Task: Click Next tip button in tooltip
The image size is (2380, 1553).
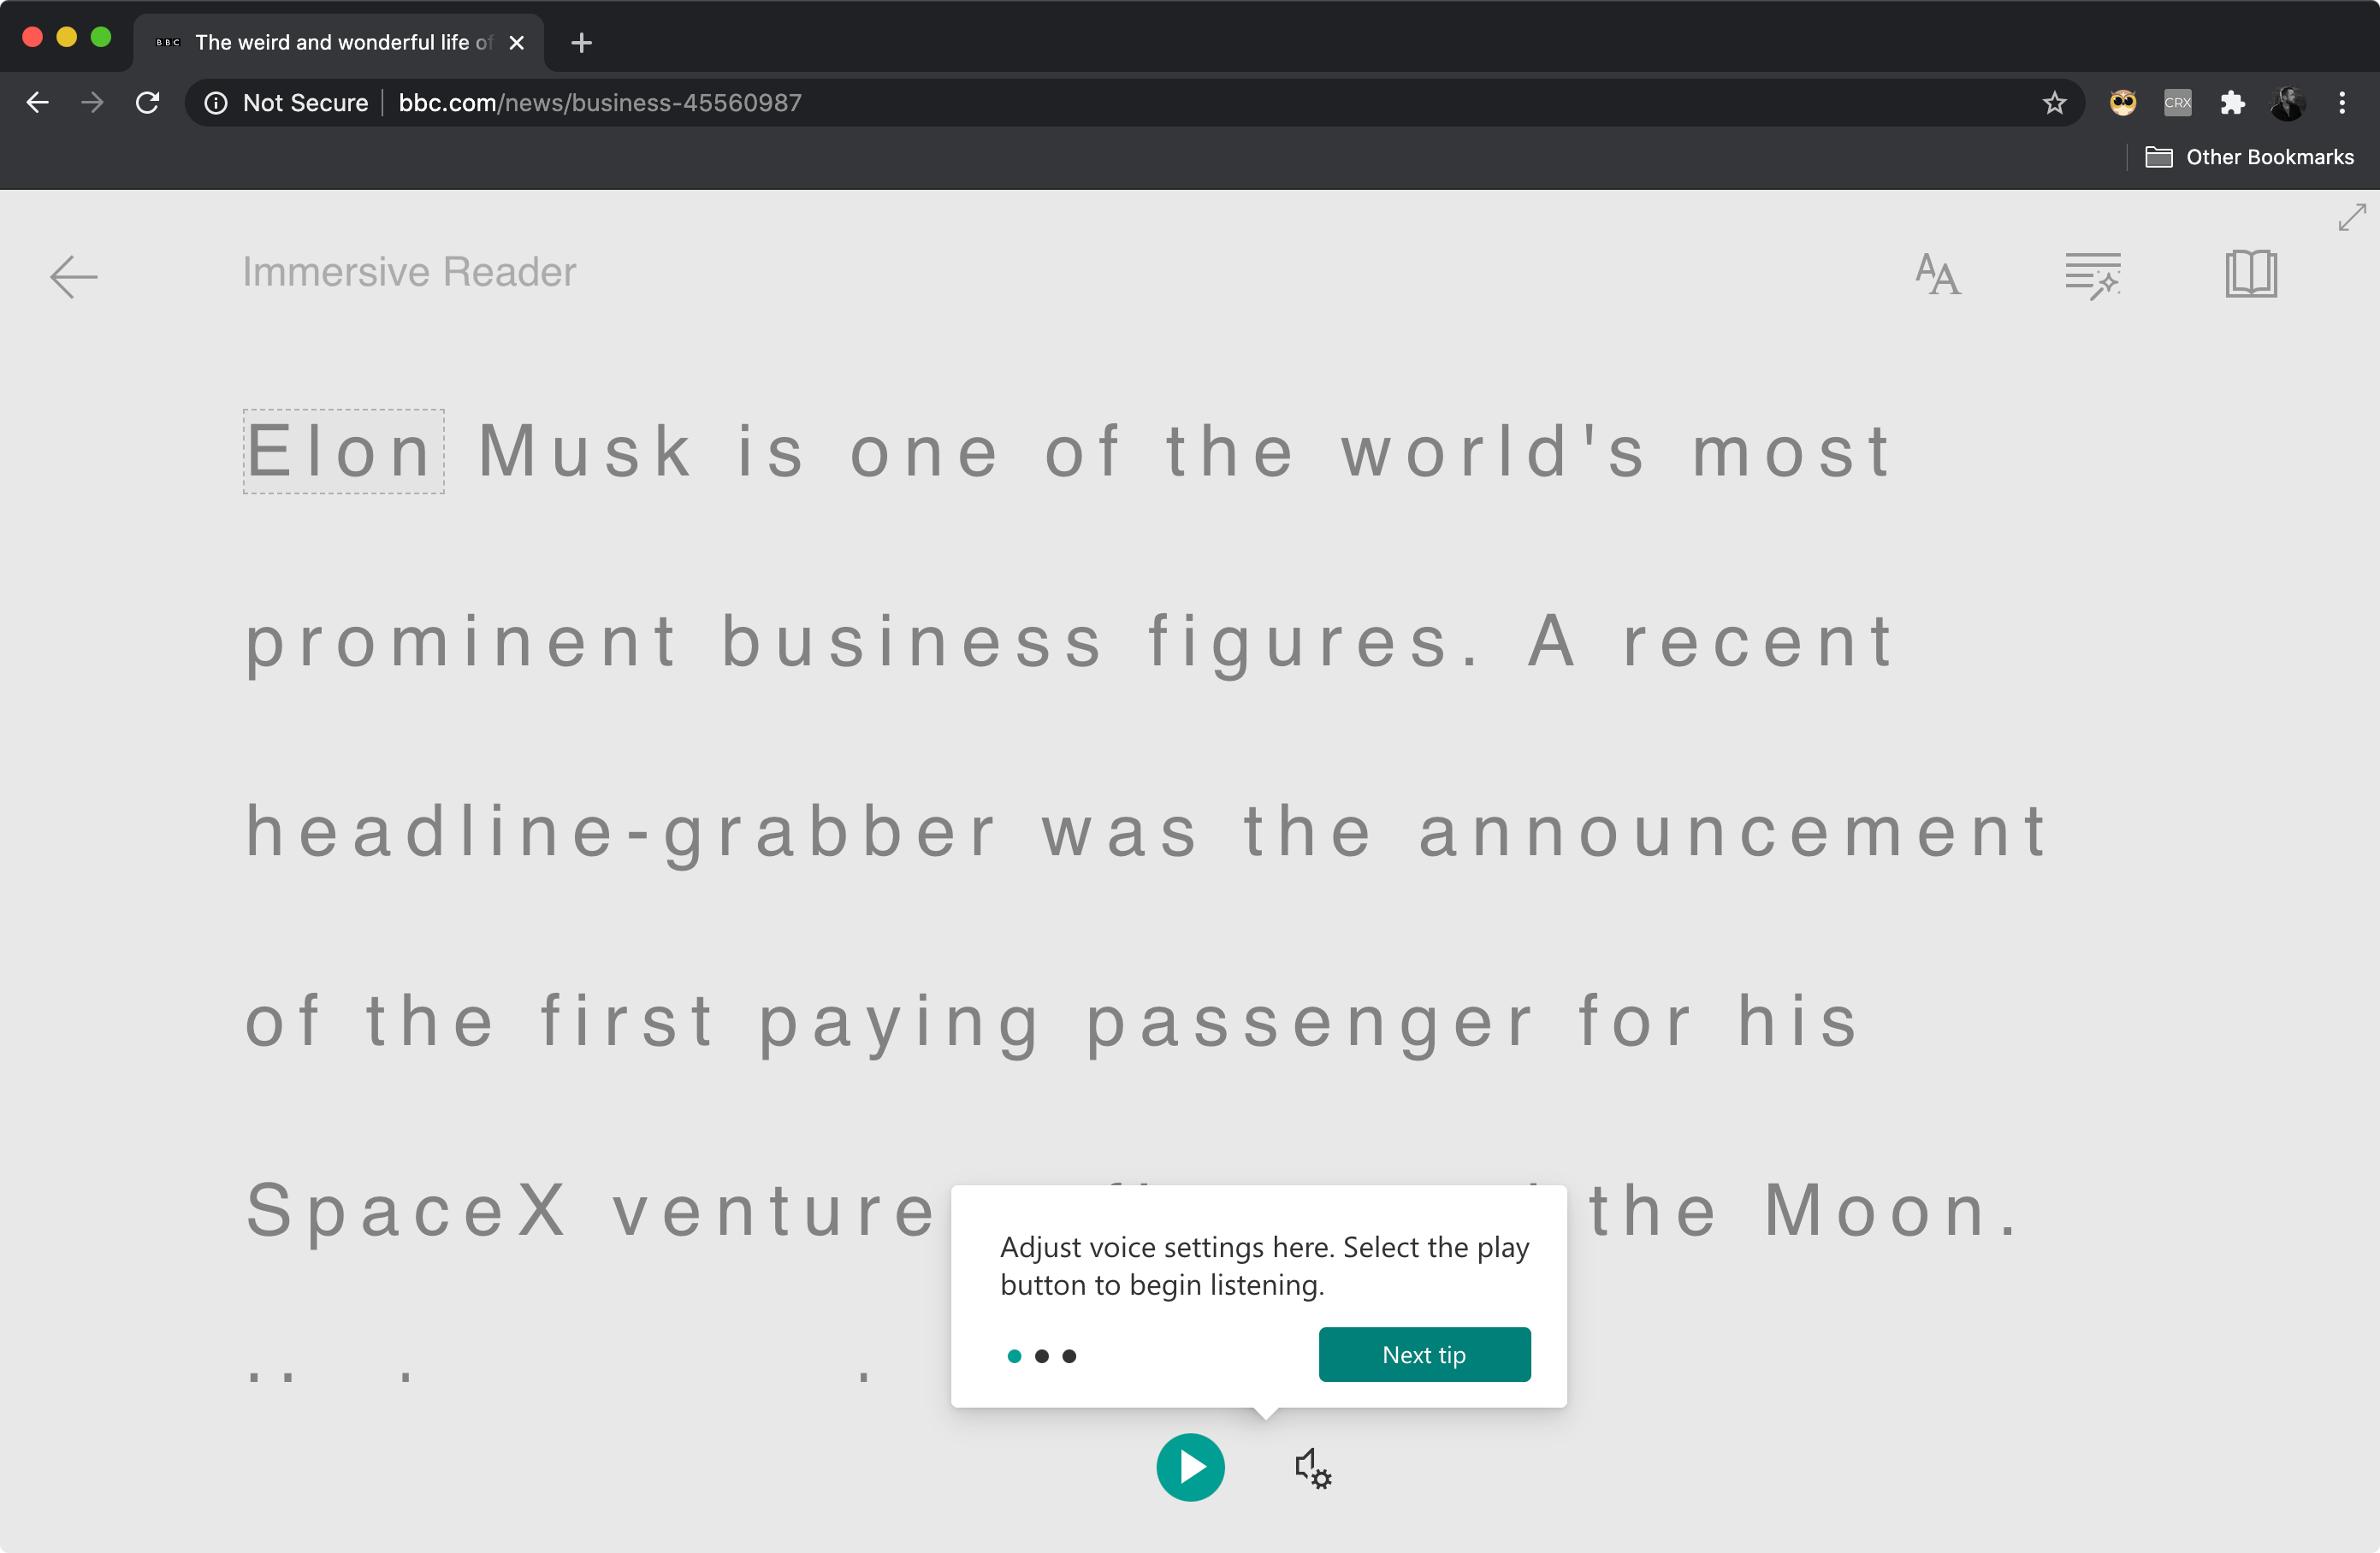Action: point(1423,1355)
